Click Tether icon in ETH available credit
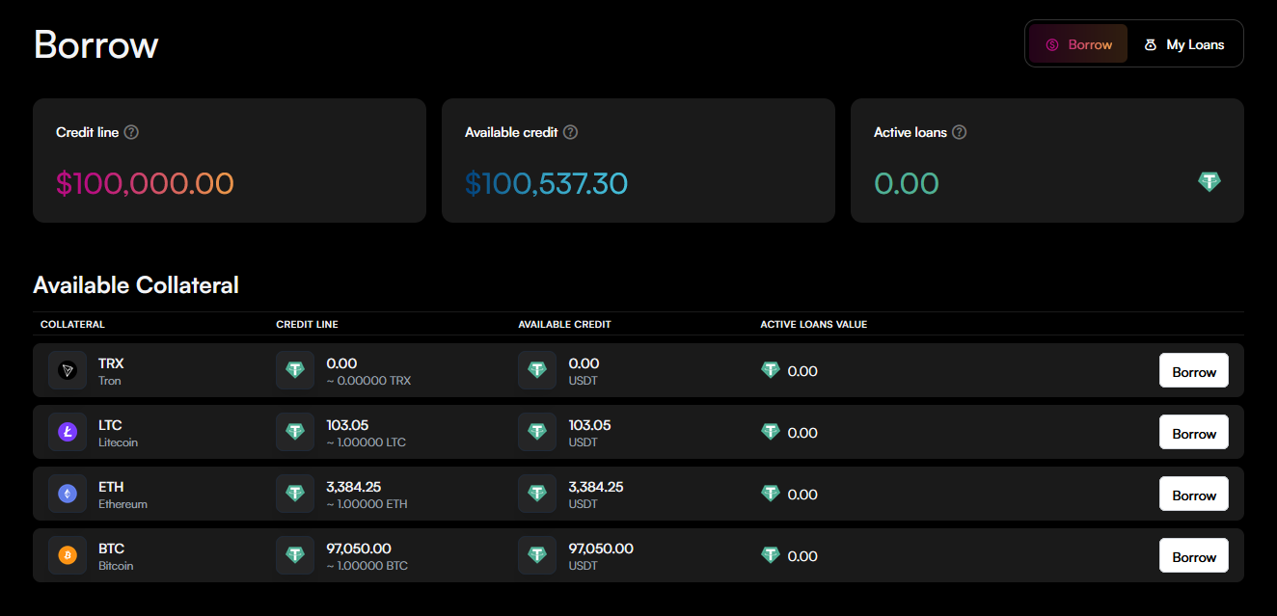1277x616 pixels. pyautogui.click(x=537, y=494)
